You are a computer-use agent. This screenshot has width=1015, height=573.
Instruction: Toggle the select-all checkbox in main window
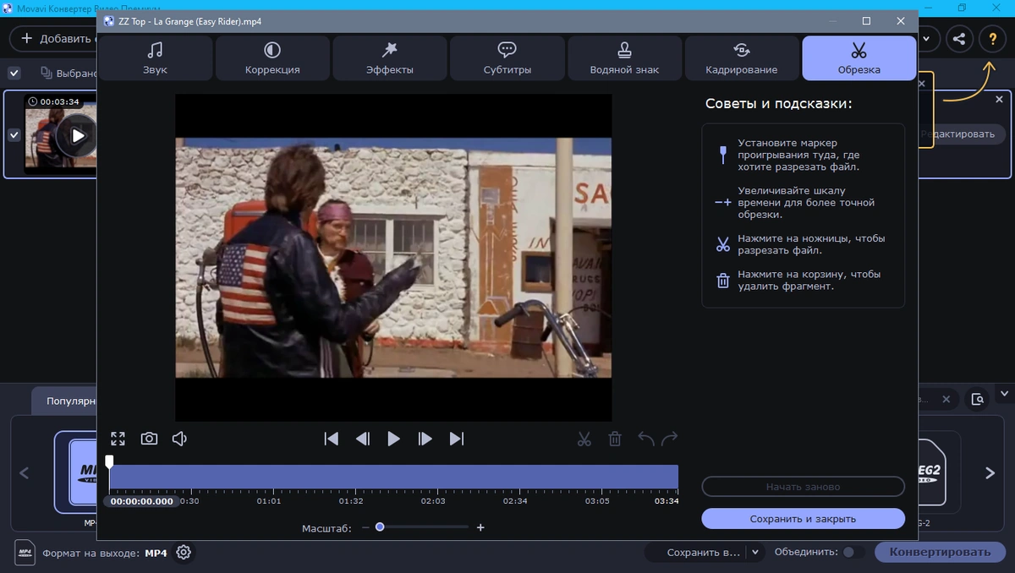[x=14, y=73]
